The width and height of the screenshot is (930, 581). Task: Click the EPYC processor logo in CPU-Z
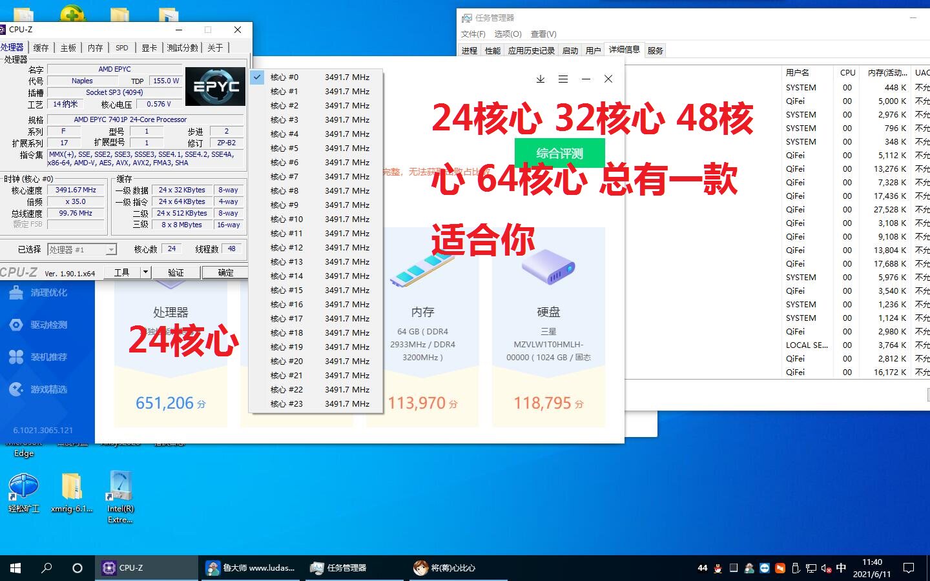(215, 86)
